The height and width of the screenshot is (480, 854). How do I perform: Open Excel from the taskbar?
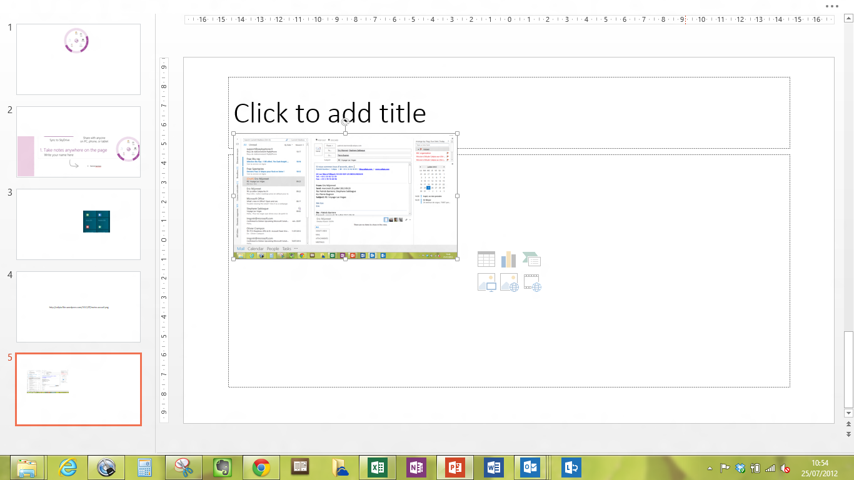[x=378, y=467]
